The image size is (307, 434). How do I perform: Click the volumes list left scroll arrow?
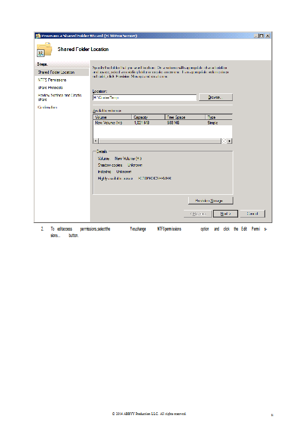tap(96, 141)
